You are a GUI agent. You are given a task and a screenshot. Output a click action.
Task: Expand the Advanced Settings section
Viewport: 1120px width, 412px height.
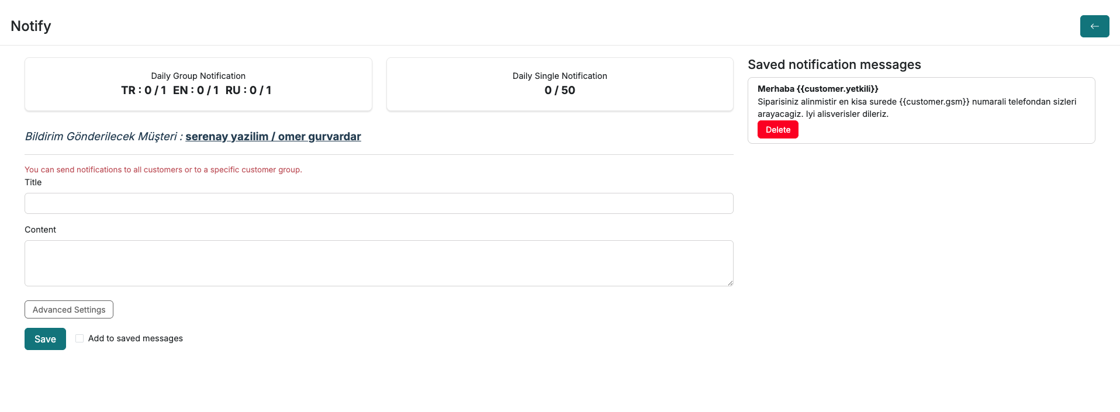tap(68, 309)
